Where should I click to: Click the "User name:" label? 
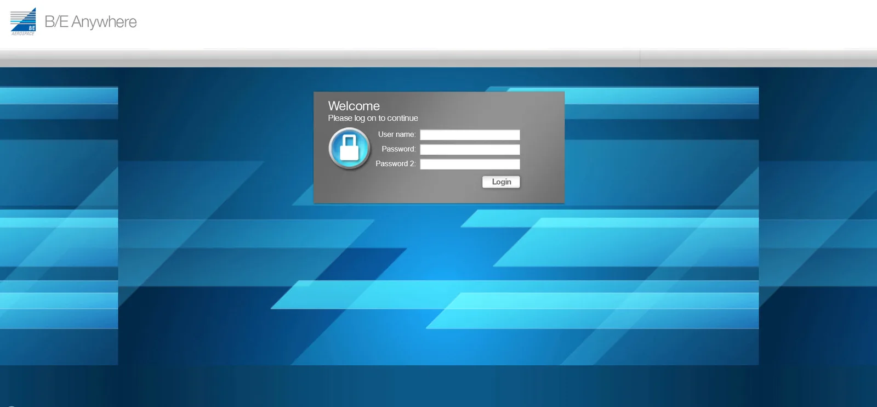(x=397, y=134)
